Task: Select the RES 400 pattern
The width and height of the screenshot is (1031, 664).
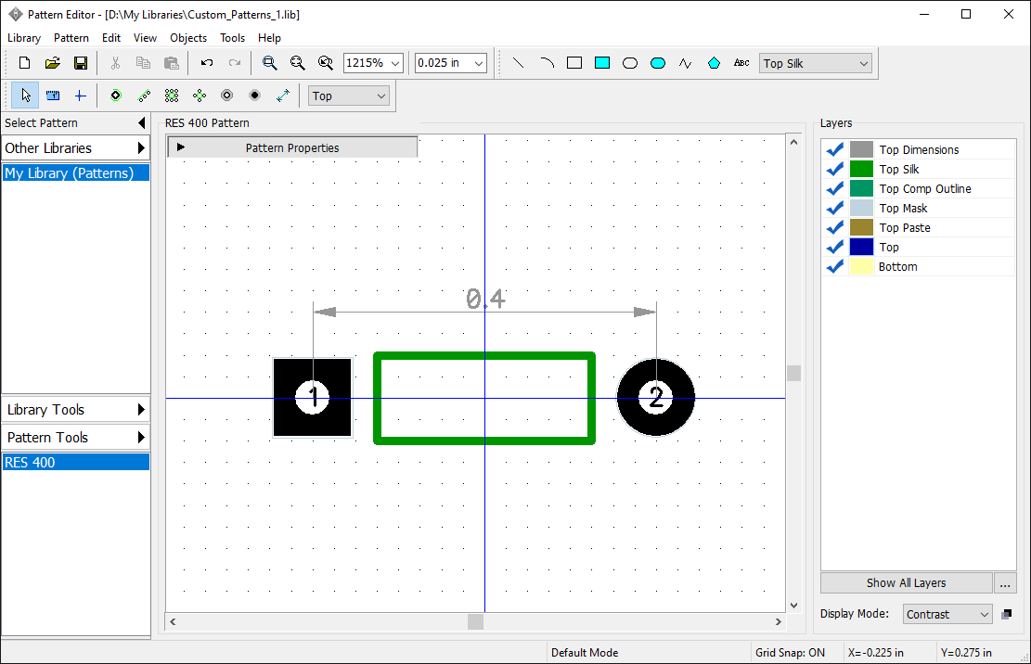Action: click(75, 463)
